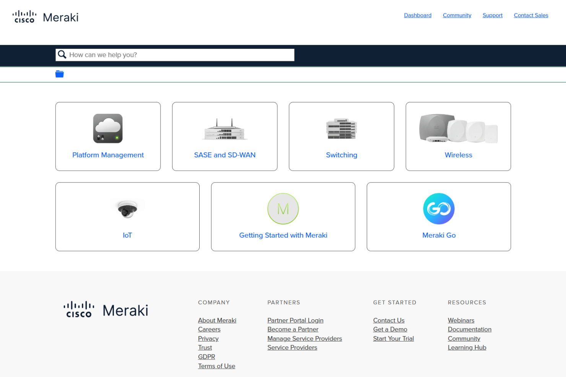Open Manage Service Providers link
This screenshot has height=377, width=566.
tap(305, 338)
